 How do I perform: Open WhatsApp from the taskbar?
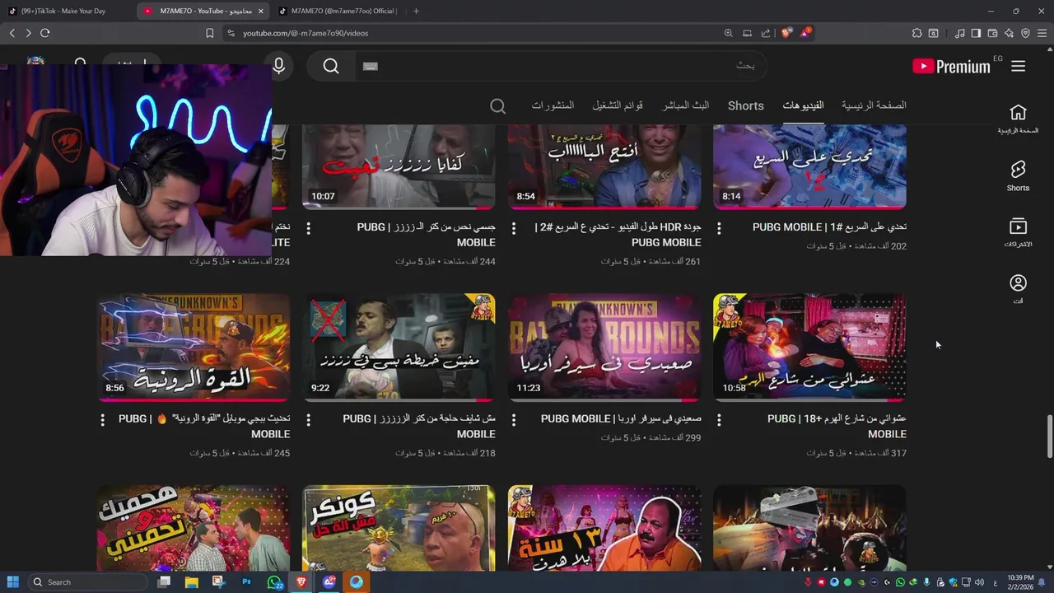click(274, 582)
